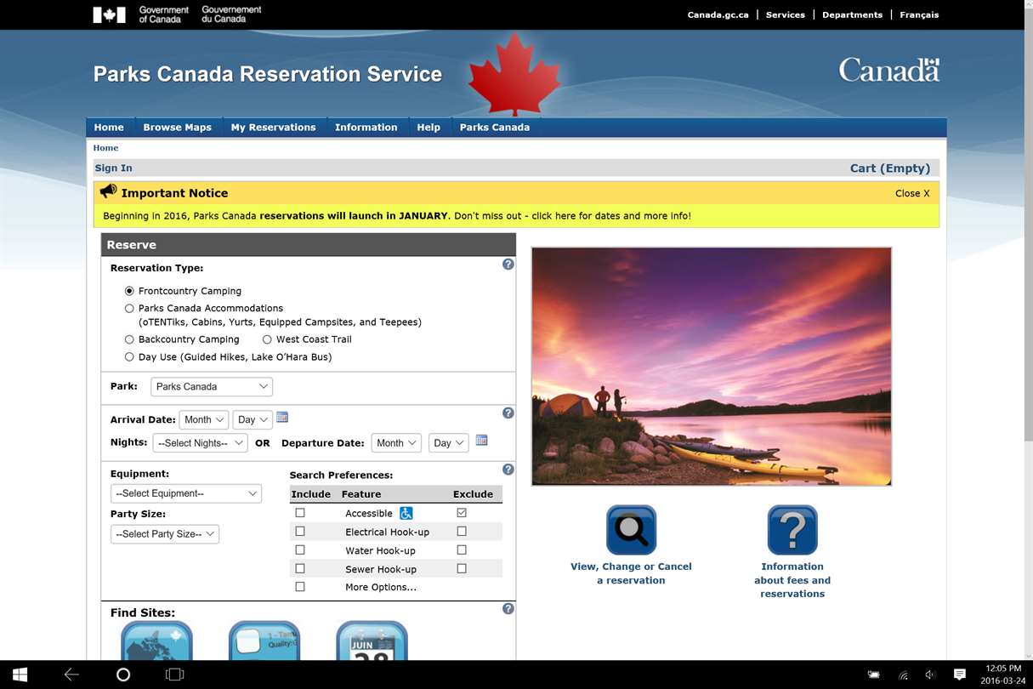
Task: Open Departure Date Day dropdown
Action: point(448,443)
